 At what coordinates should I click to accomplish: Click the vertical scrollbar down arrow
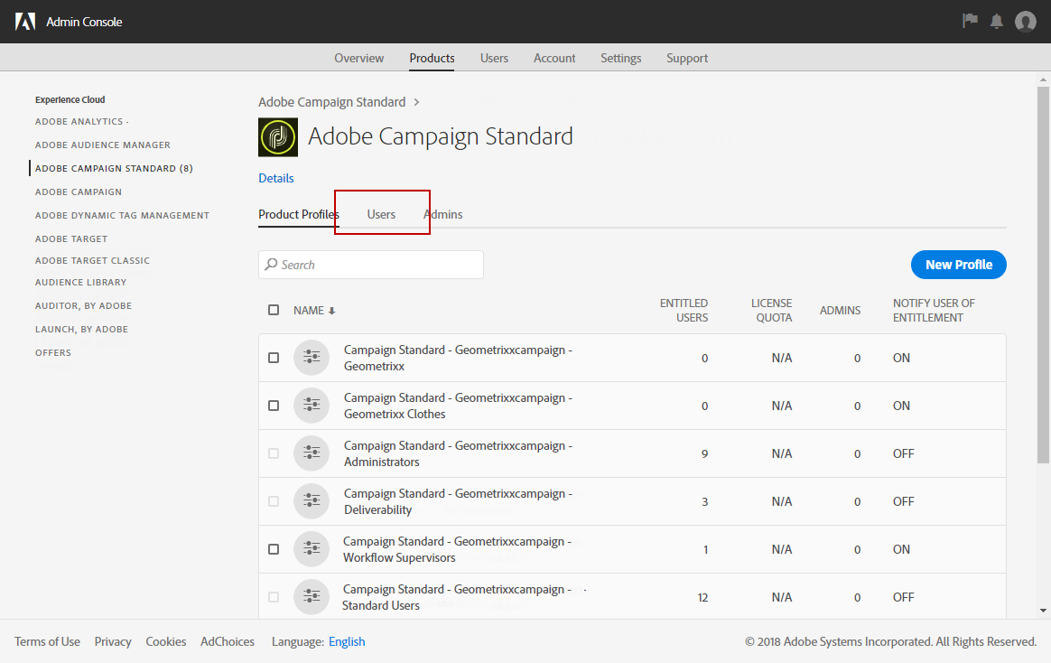click(1043, 611)
